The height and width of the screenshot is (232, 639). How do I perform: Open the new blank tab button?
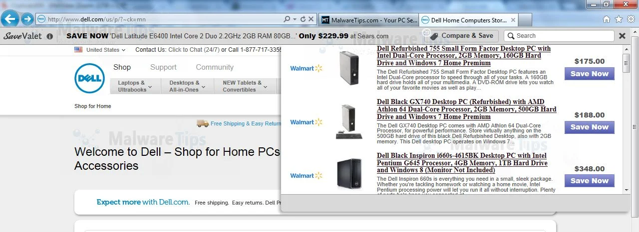[x=526, y=20]
